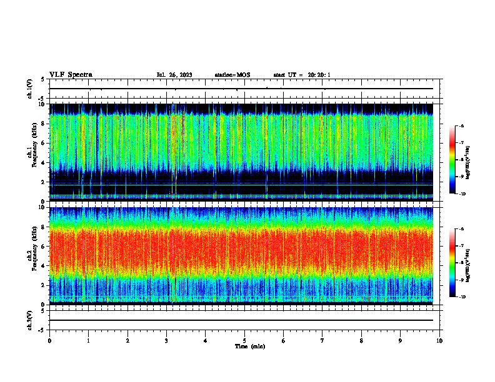The image size is (495, 382).
Task: Click ch.2 frequency axis tick '6'
Action: [43, 247]
